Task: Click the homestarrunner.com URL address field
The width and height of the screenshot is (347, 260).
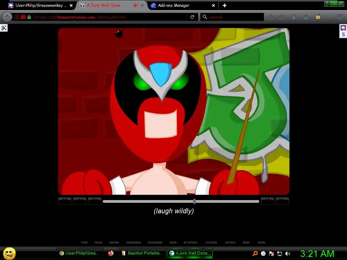Action: point(110,17)
